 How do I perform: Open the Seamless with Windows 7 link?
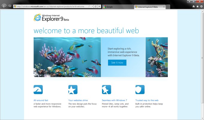[x=114, y=100]
